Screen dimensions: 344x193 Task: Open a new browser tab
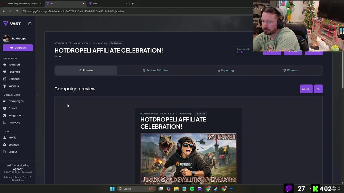[132, 3]
